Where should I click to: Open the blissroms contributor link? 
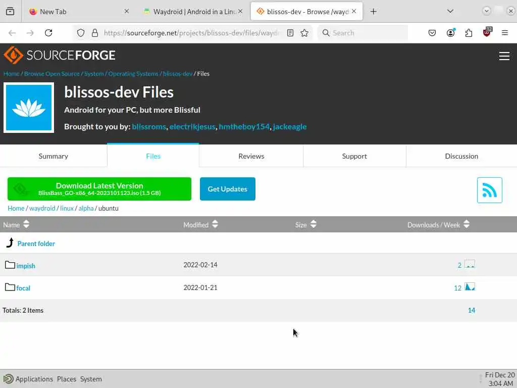149,127
